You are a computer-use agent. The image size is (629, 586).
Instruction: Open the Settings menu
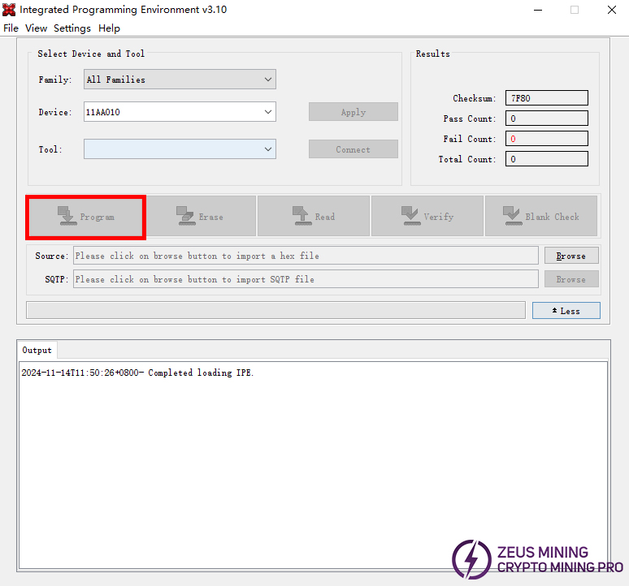coord(72,28)
